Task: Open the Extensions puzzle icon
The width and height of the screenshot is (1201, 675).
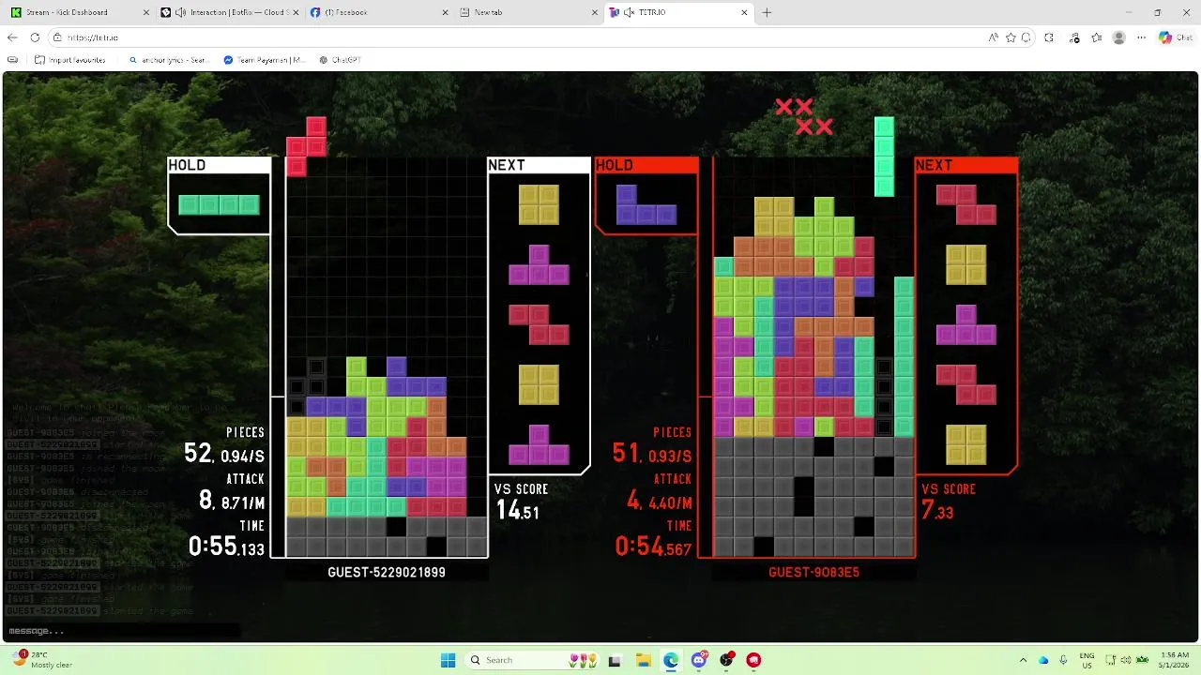Action: 1049,37
